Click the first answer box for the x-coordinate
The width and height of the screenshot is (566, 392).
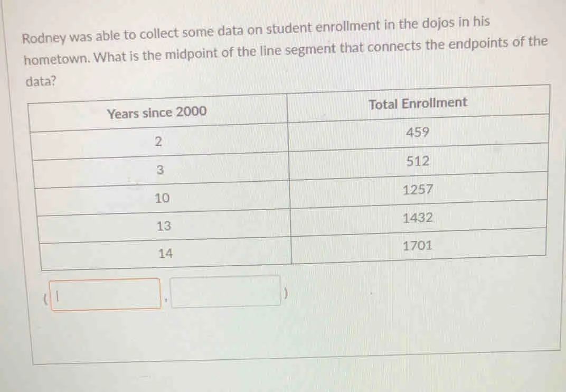[x=106, y=294]
